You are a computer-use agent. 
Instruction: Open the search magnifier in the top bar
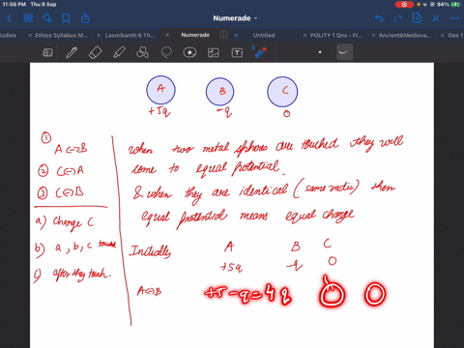pos(47,18)
